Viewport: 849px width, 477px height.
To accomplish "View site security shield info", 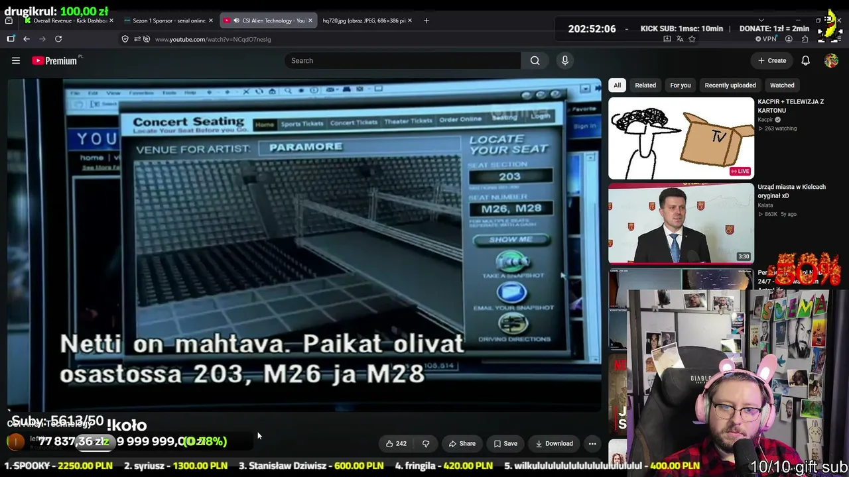I will (x=125, y=39).
